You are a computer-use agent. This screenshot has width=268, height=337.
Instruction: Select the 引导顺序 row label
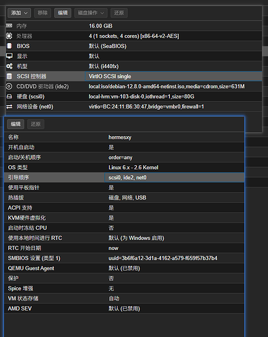[x=18, y=177]
